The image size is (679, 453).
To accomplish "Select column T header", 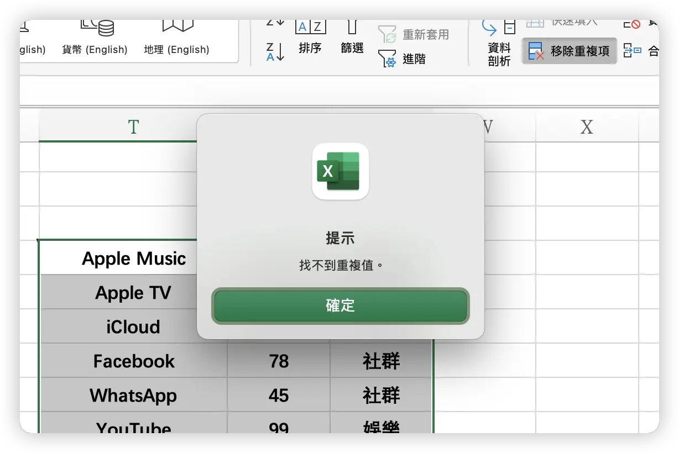I will [133, 127].
